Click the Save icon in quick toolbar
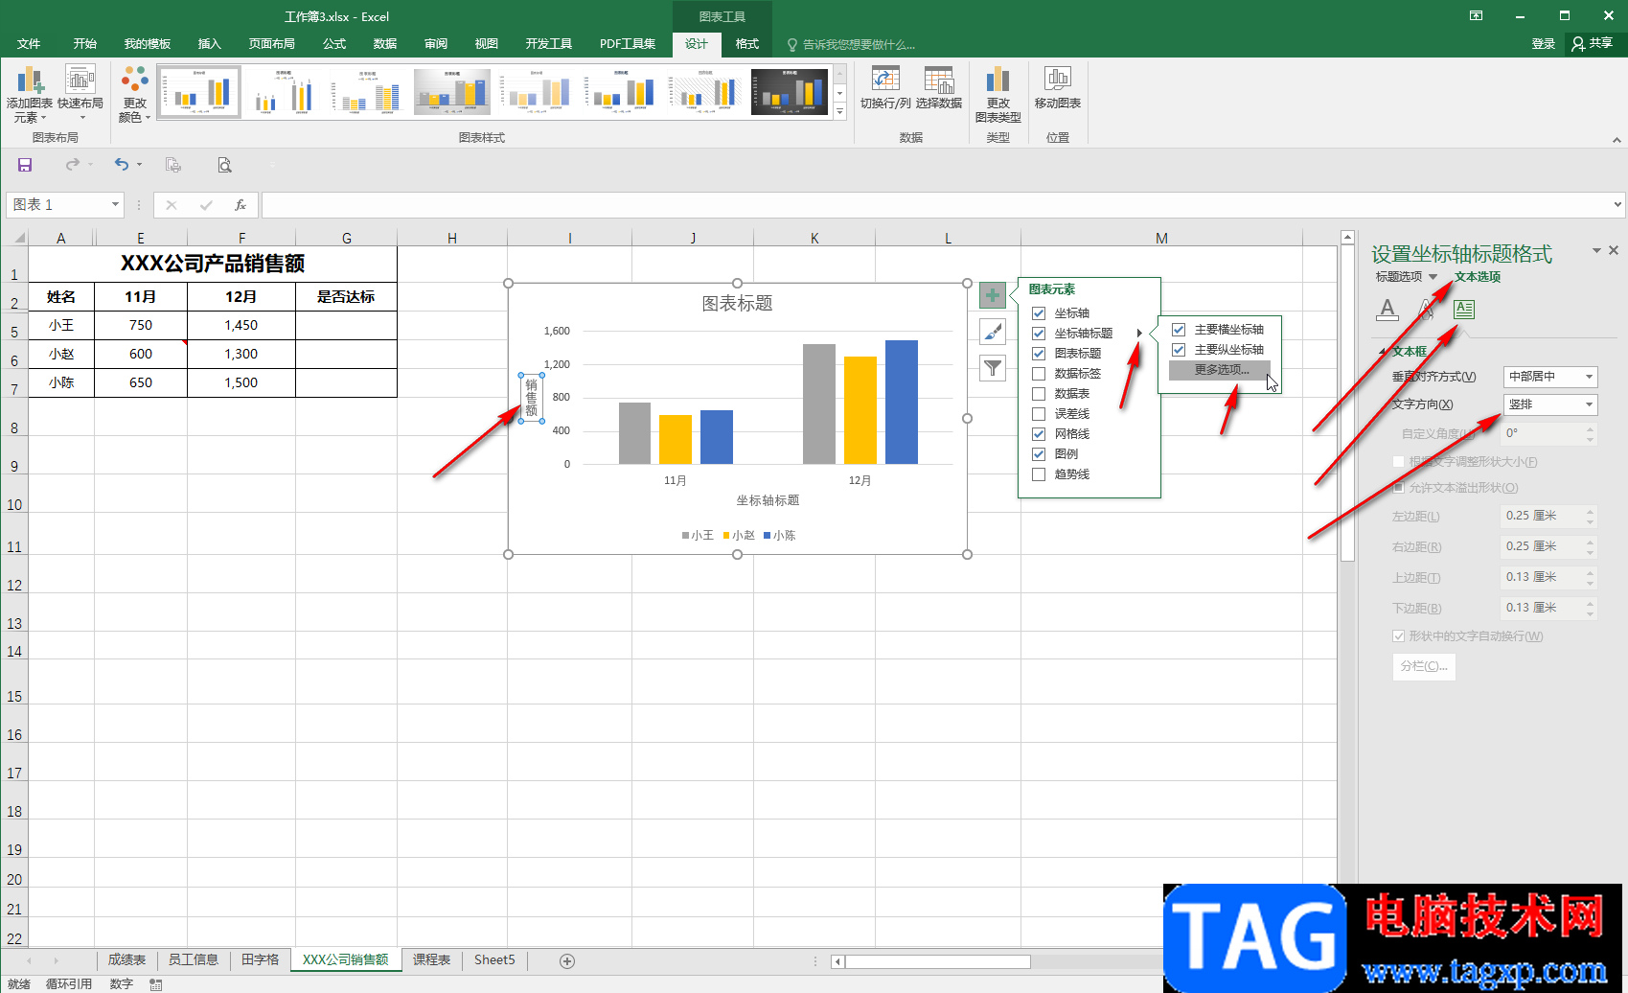The image size is (1628, 993). pyautogui.click(x=25, y=165)
